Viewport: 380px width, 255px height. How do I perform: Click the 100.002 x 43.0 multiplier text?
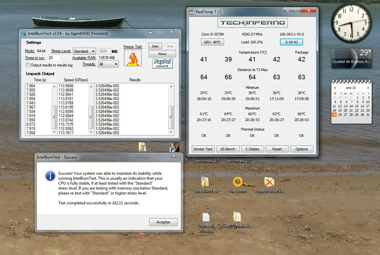coord(292,34)
